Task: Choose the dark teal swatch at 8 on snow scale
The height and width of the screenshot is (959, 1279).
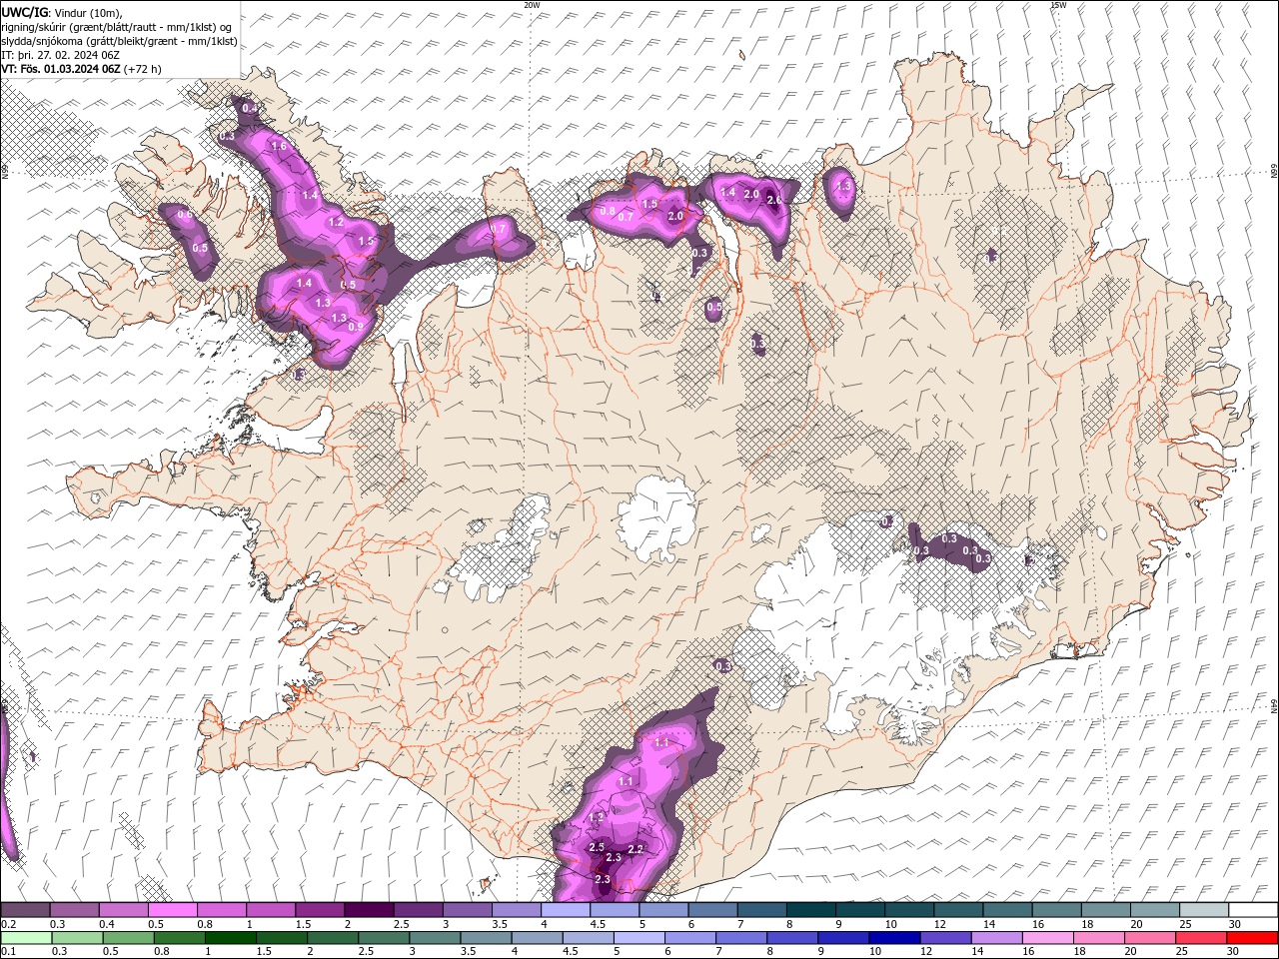Action: pos(810,910)
